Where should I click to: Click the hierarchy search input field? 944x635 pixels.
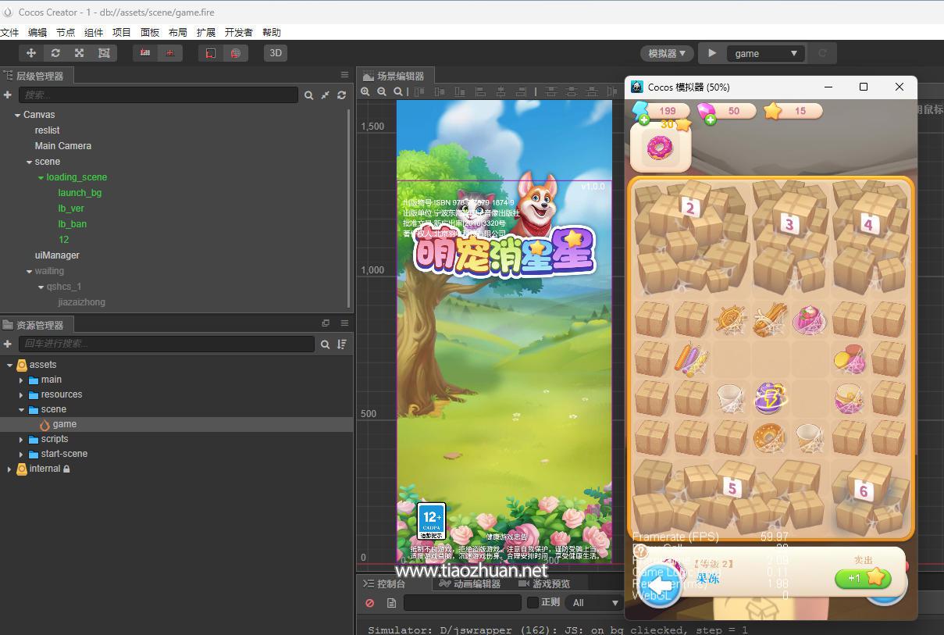point(159,95)
